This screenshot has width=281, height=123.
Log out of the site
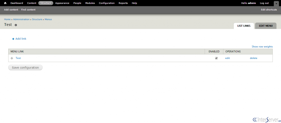pyautogui.click(x=264, y=3)
